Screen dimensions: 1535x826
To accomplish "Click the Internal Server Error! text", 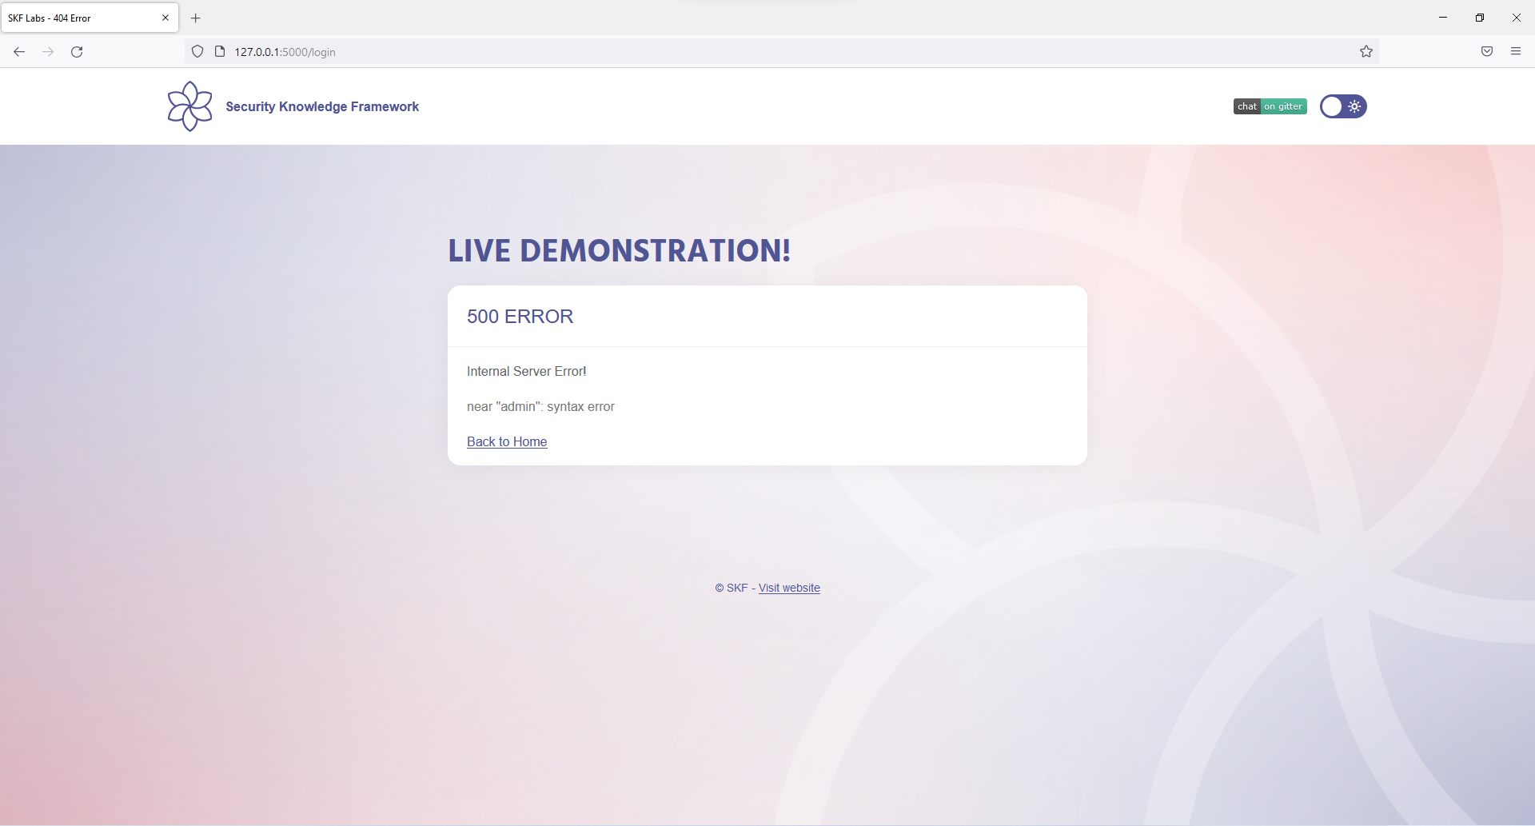I will [x=527, y=371].
